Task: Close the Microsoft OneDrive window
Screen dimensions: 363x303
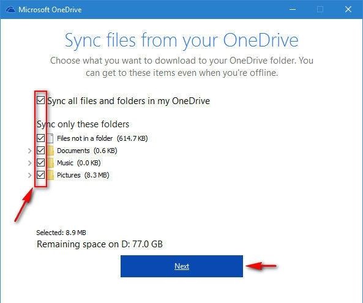Action: 348,10
